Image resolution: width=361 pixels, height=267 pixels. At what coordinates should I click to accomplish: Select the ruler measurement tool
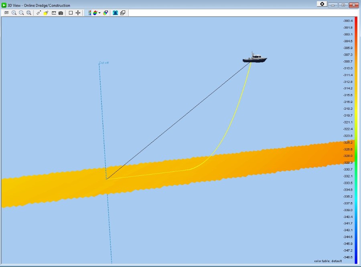tap(54, 13)
